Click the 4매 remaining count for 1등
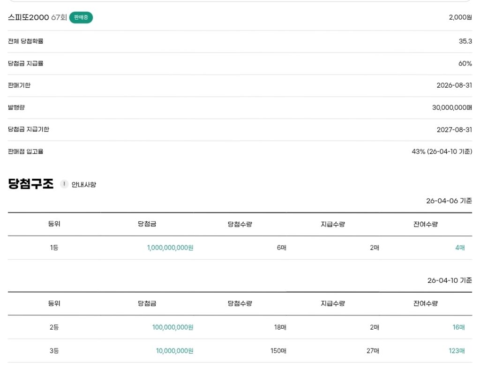480x370 pixels. tap(459, 248)
